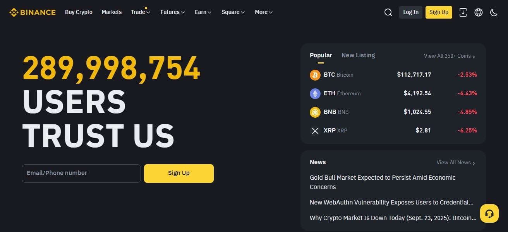Viewport: 508px width, 232px height.
Task: Click the BNB coin icon
Action: (x=315, y=112)
